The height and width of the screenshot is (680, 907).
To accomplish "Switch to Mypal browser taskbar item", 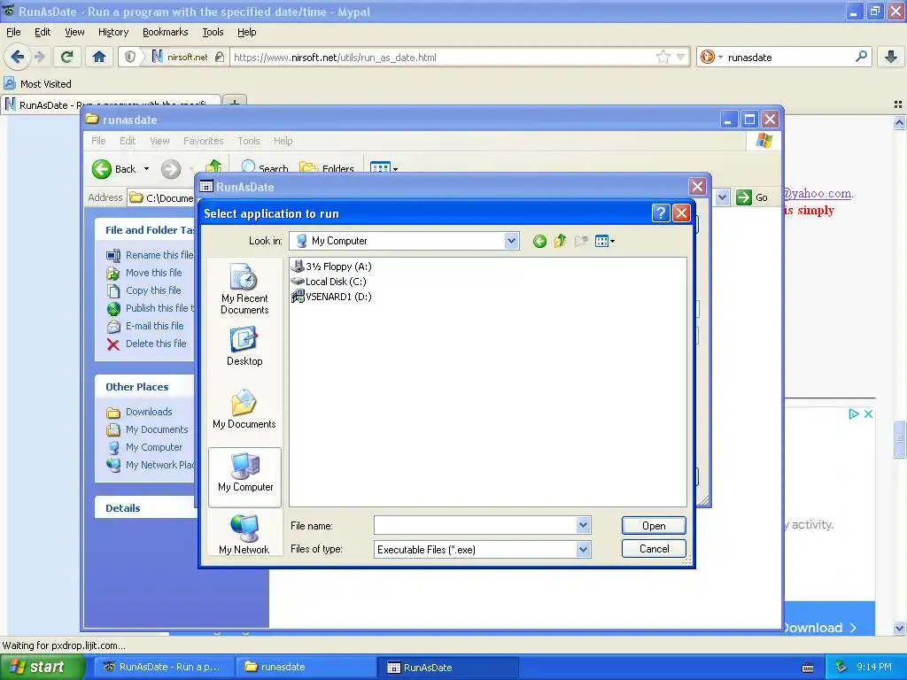I will point(166,667).
